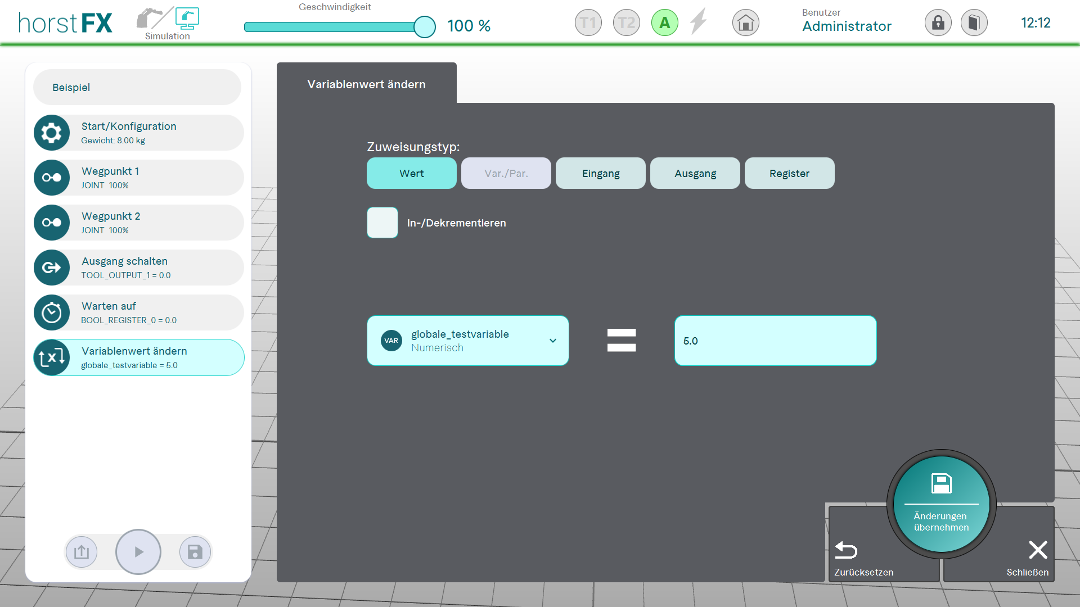Select T2 operating mode

626,23
